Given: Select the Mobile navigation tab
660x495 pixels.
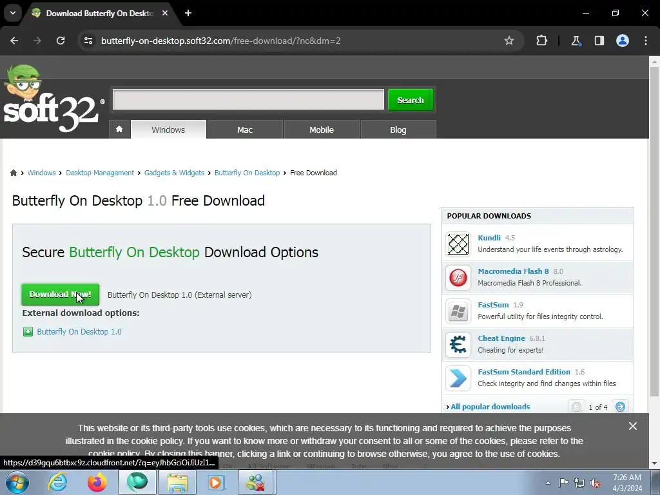Looking at the screenshot, I should [322, 129].
